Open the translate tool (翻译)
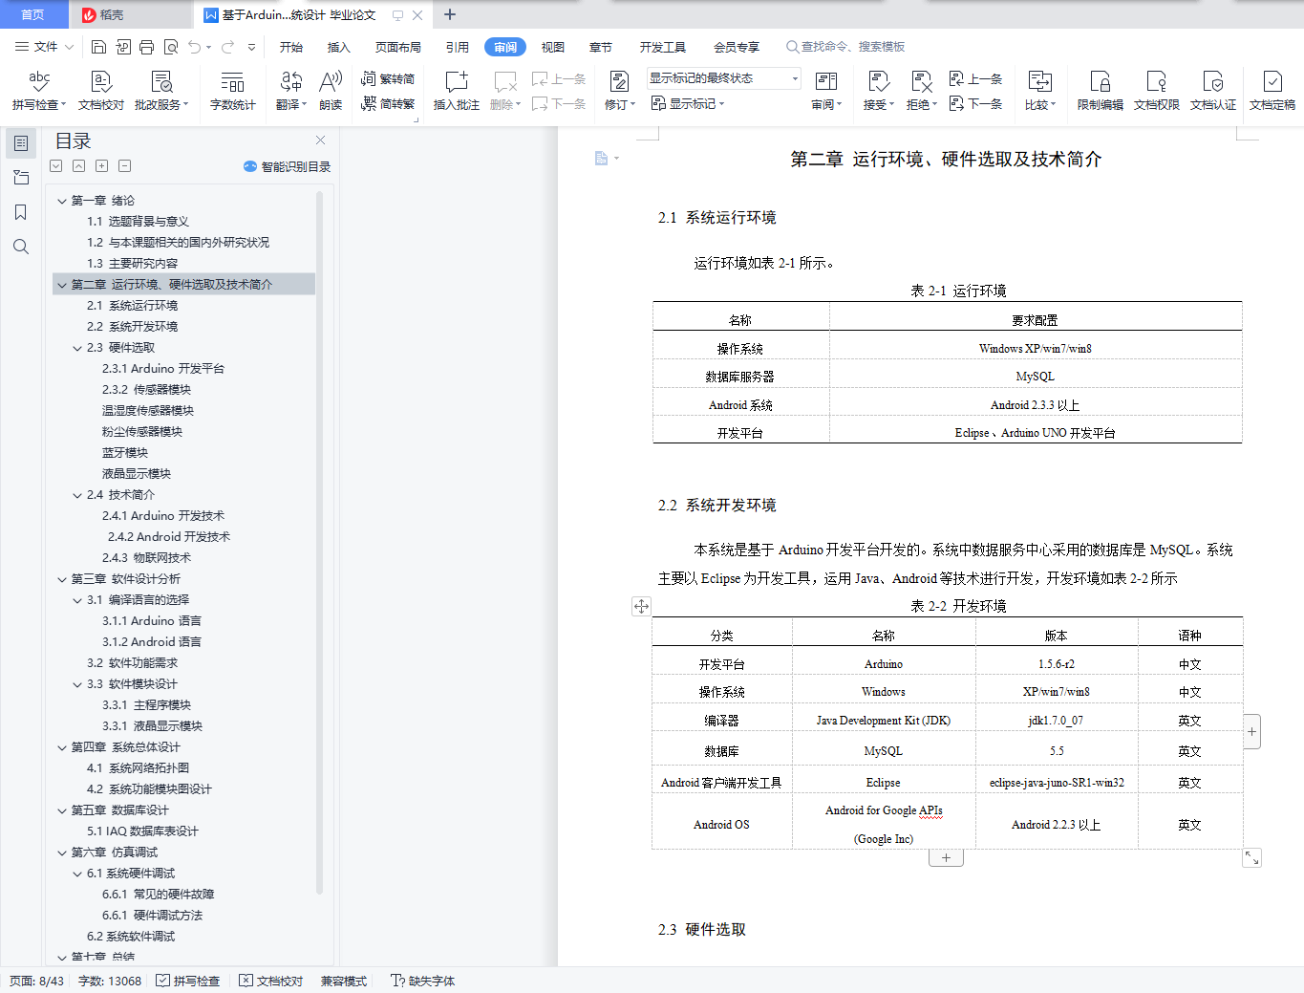1304x993 pixels. (x=291, y=91)
